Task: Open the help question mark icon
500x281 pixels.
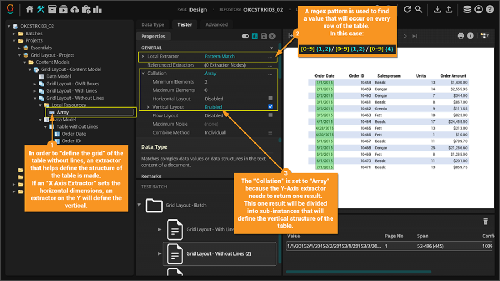Action: tap(490, 9)
